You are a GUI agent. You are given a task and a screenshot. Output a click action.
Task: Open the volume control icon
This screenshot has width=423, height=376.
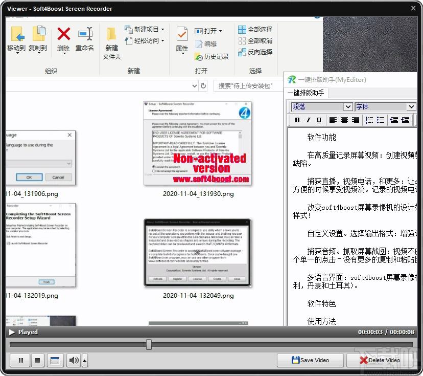click(x=73, y=360)
